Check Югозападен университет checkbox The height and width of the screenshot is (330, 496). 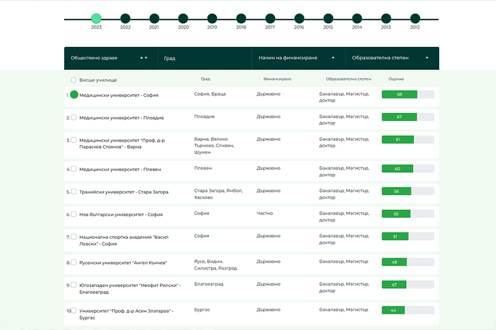coord(74,285)
